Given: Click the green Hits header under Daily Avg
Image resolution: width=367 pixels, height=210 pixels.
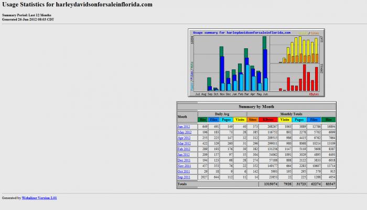Looking at the screenshot, I should [x=203, y=120].
